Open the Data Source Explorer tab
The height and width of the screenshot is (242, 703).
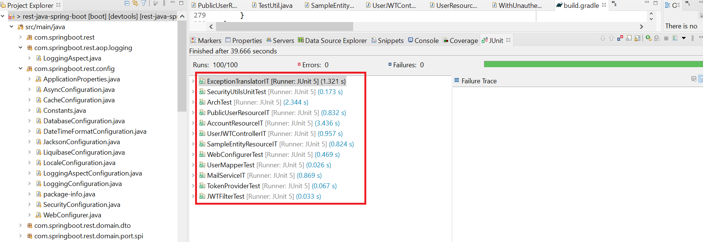point(332,40)
